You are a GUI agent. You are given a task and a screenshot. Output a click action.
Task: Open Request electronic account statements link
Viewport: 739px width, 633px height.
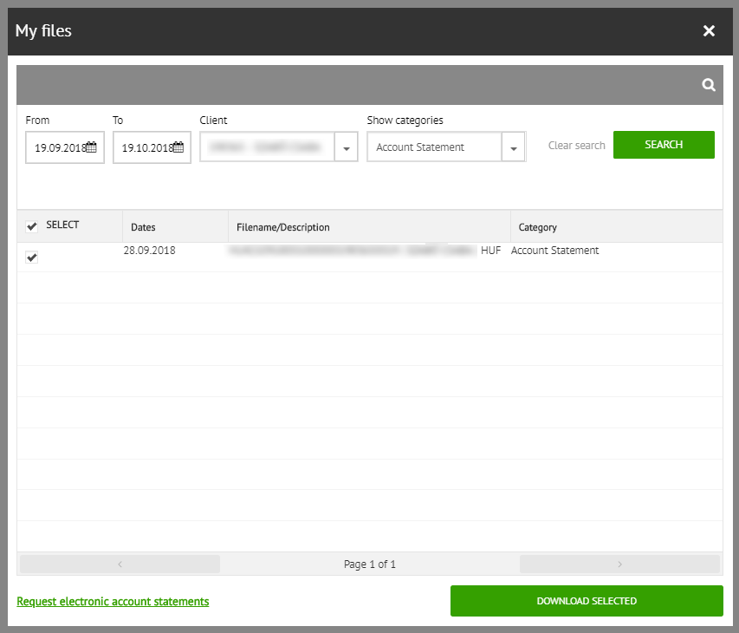click(x=113, y=602)
